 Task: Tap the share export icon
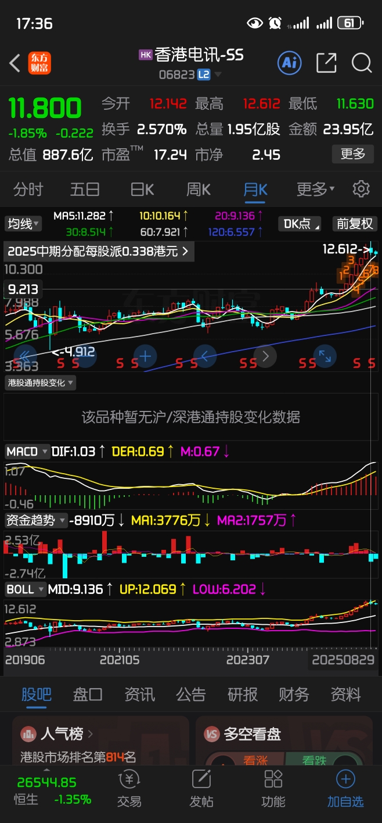pyautogui.click(x=326, y=63)
